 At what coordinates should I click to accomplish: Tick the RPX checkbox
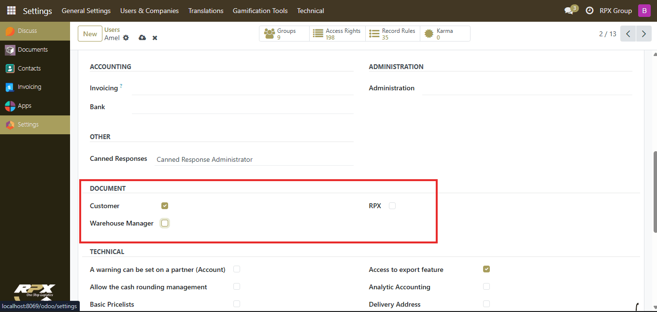tap(392, 206)
